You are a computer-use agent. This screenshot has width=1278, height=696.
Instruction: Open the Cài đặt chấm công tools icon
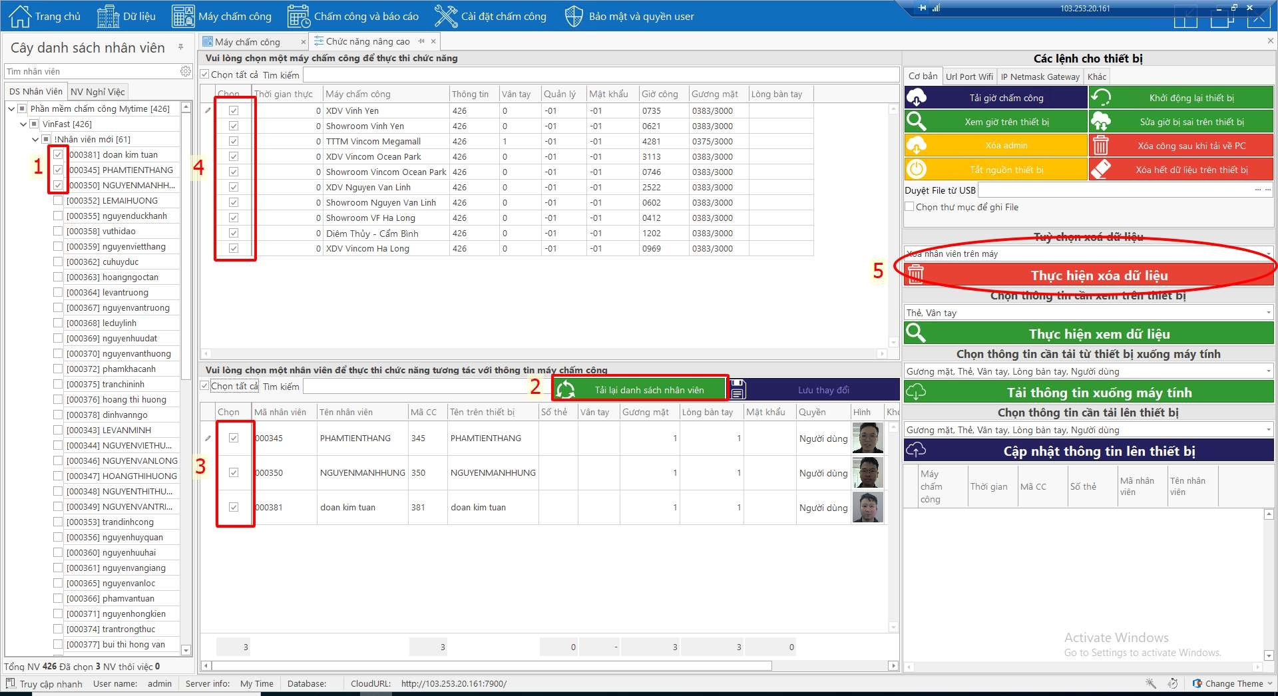445,16
